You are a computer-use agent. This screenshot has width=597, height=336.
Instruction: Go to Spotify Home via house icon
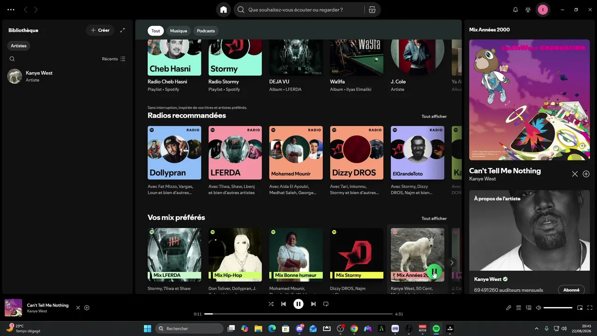click(x=223, y=10)
